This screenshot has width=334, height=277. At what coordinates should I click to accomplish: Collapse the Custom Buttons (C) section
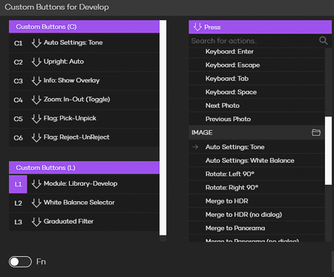point(84,27)
